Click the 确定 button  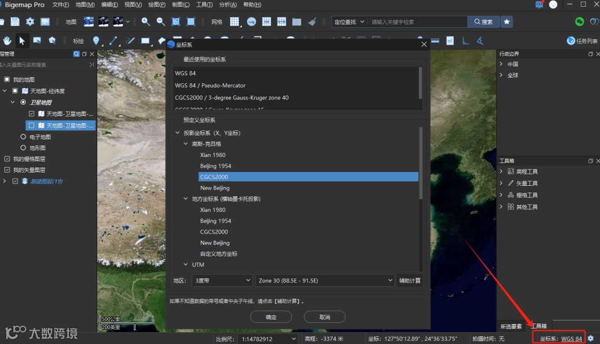271,317
